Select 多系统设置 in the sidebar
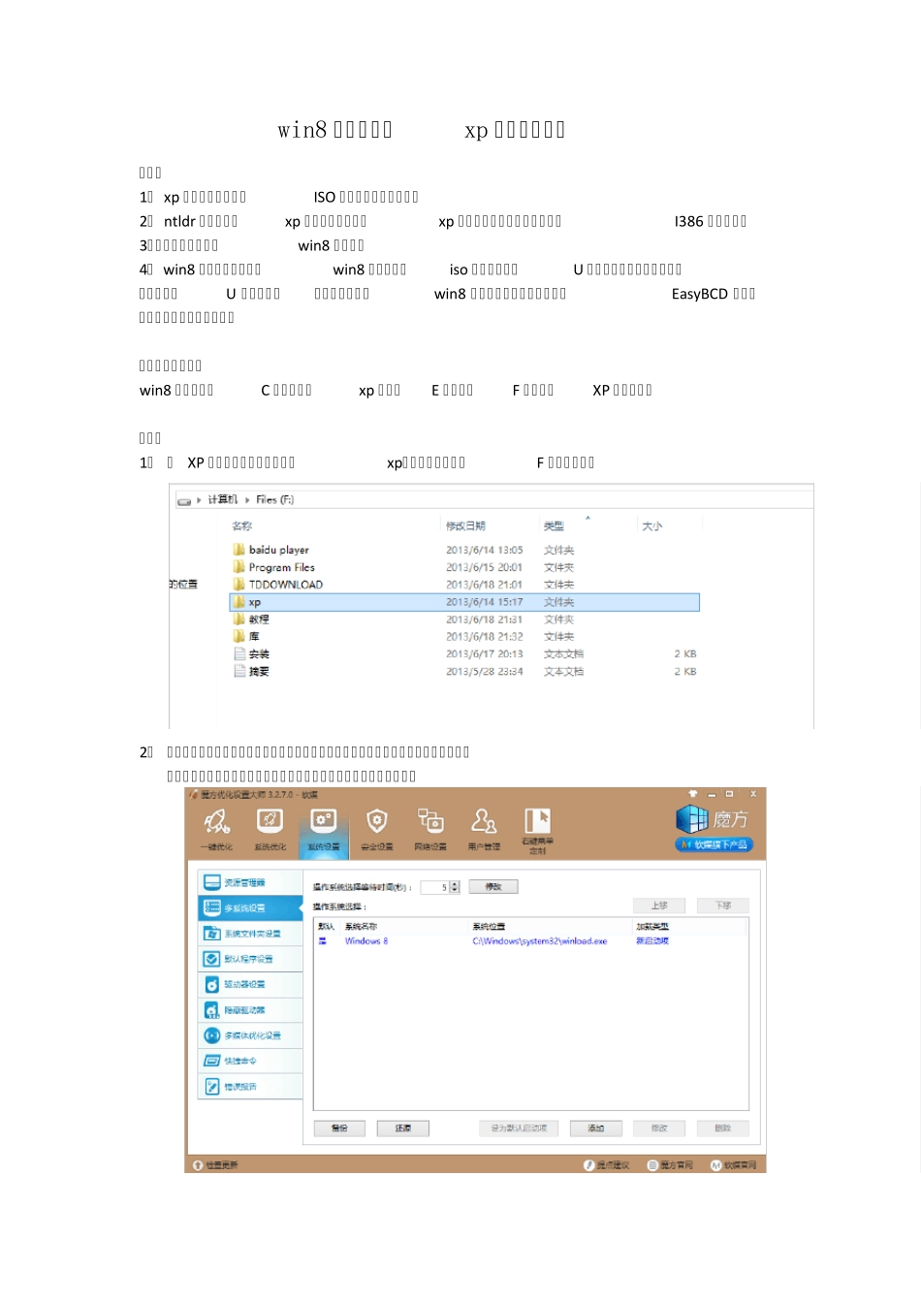The width and height of the screenshot is (921, 1303). click(x=250, y=908)
